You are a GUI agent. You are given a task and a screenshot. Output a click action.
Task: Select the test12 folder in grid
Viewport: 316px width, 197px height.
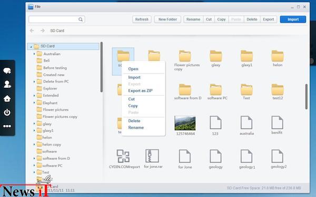pos(278,89)
